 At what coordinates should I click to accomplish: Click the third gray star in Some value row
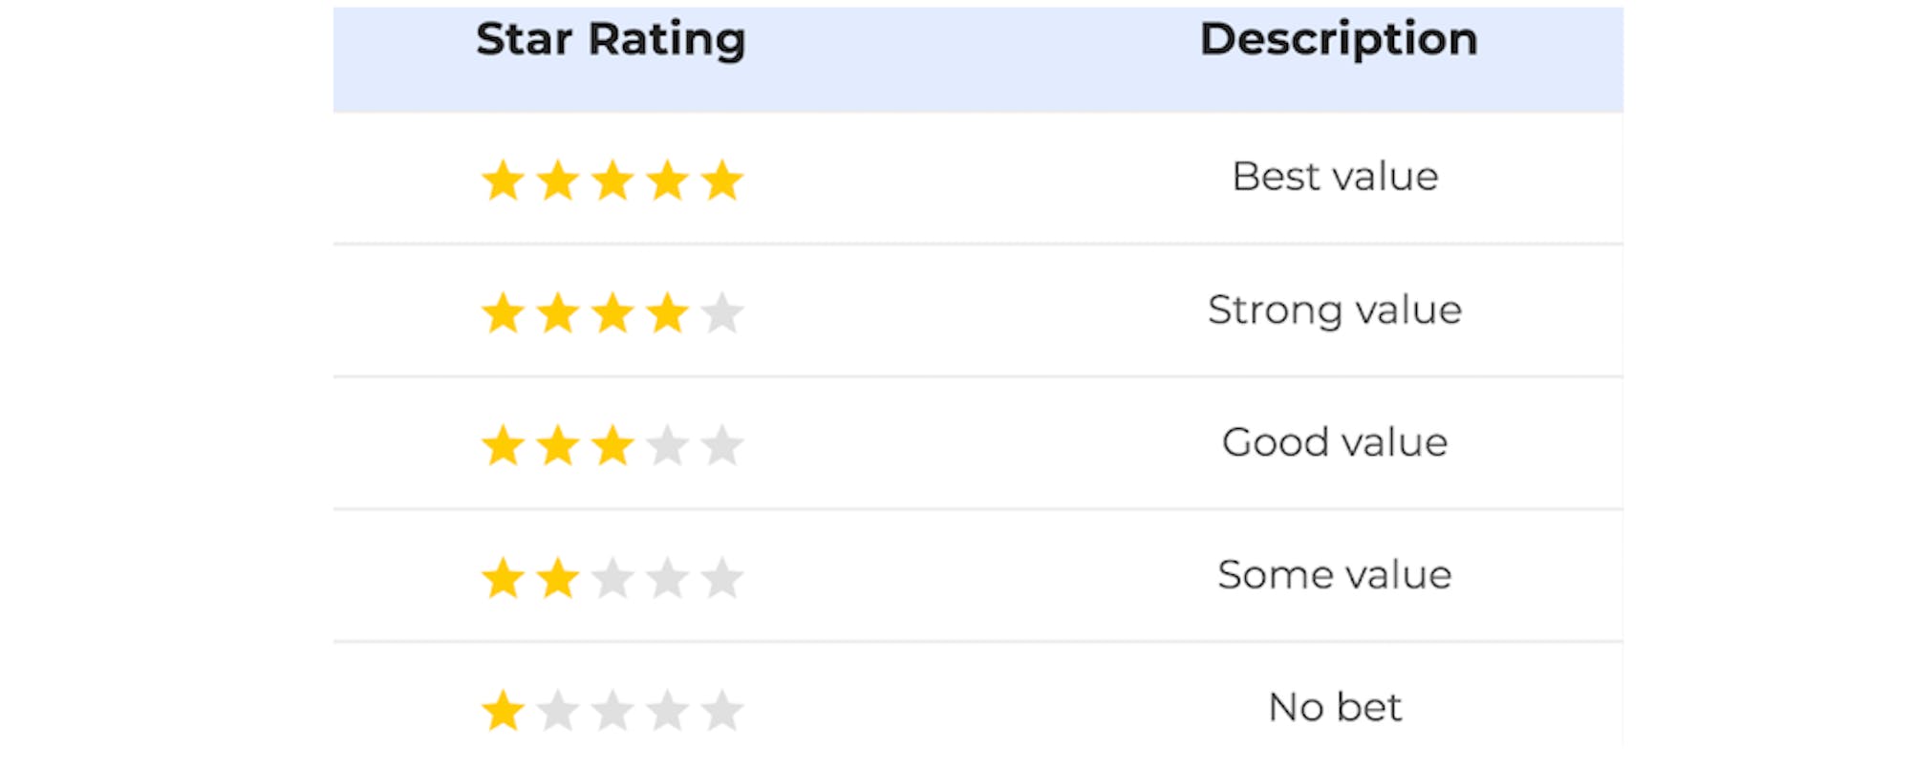pos(612,579)
